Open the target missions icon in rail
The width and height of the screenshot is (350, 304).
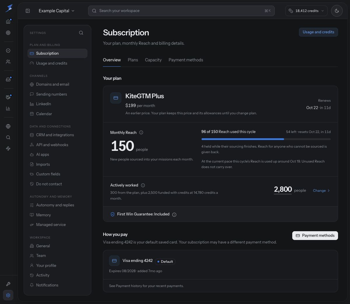pyautogui.click(x=8, y=33)
